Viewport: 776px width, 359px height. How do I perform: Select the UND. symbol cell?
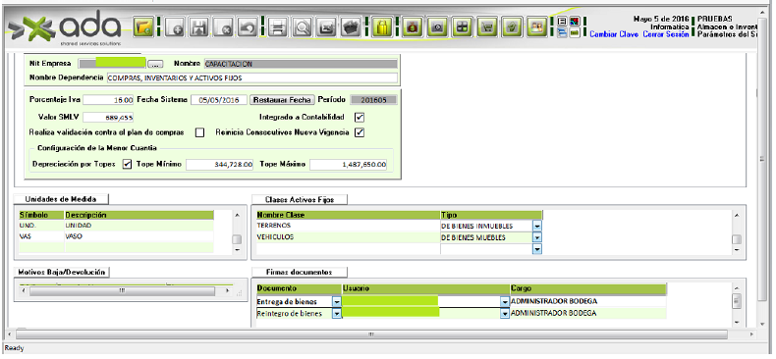(41, 226)
